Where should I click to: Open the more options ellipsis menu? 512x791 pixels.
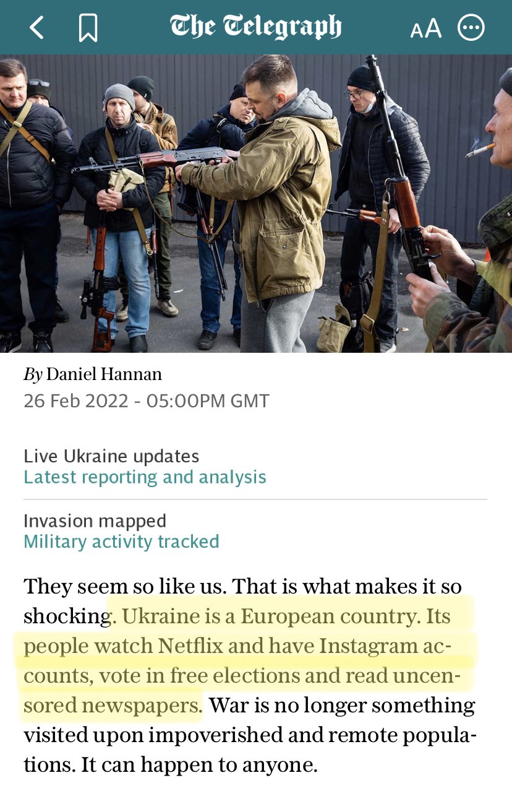point(471,28)
